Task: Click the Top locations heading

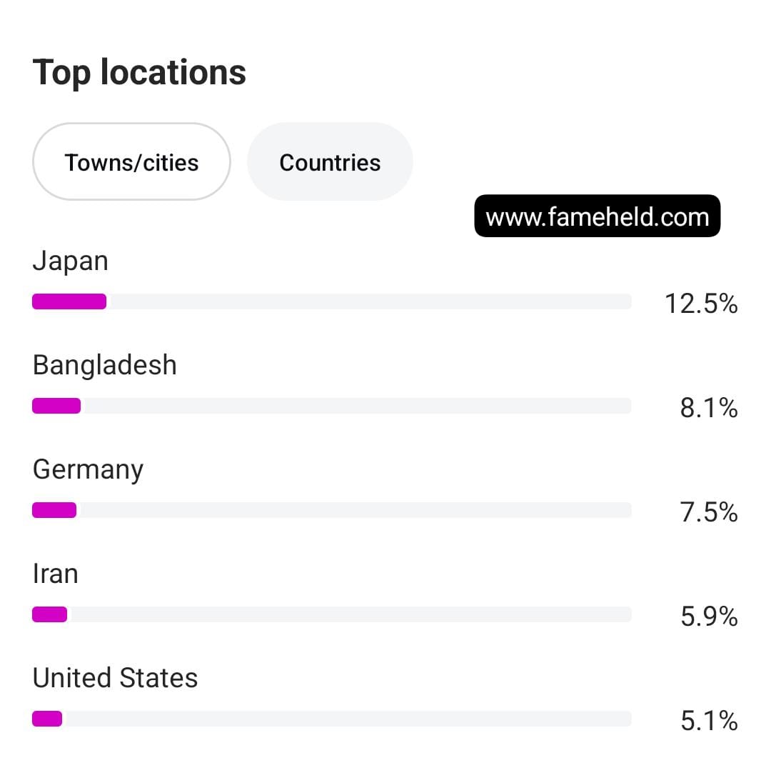Action: 139,72
